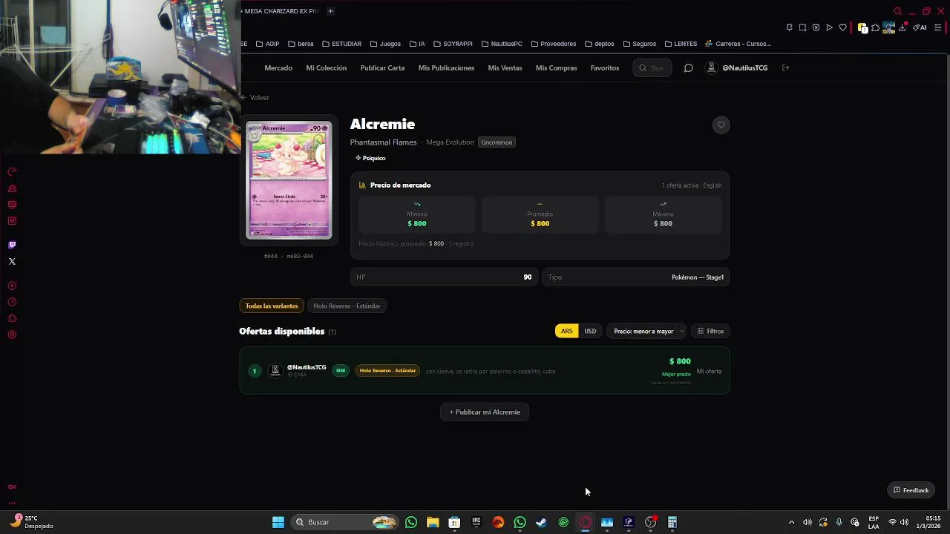Open the chat messages icon
This screenshot has height=534, width=950.
tap(688, 68)
